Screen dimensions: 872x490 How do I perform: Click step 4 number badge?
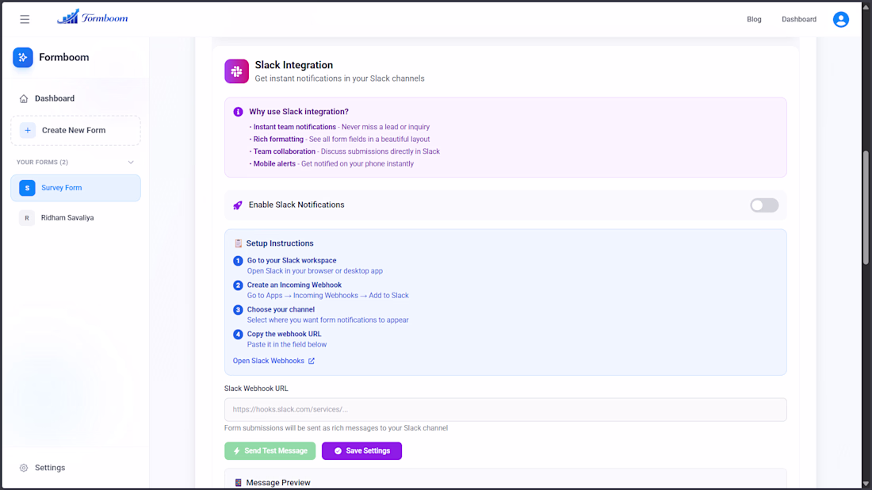click(238, 335)
